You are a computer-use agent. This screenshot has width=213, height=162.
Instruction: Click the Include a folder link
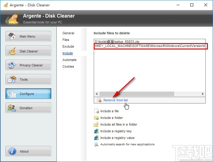(x=112, y=118)
